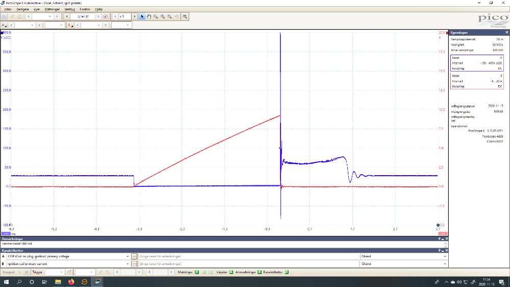The width and height of the screenshot is (510, 287).
Task: Add a measurement with Mätningar plus button
Action: pyautogui.click(x=197, y=272)
